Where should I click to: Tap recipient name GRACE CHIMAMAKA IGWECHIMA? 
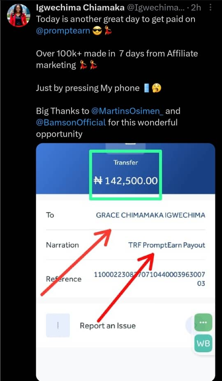150,215
